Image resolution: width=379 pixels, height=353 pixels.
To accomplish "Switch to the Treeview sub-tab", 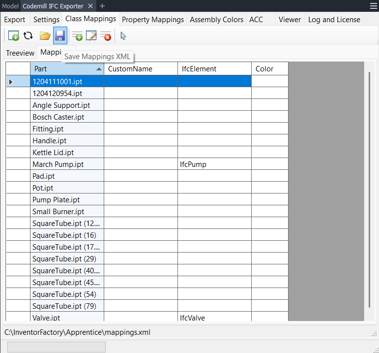I will pos(20,53).
